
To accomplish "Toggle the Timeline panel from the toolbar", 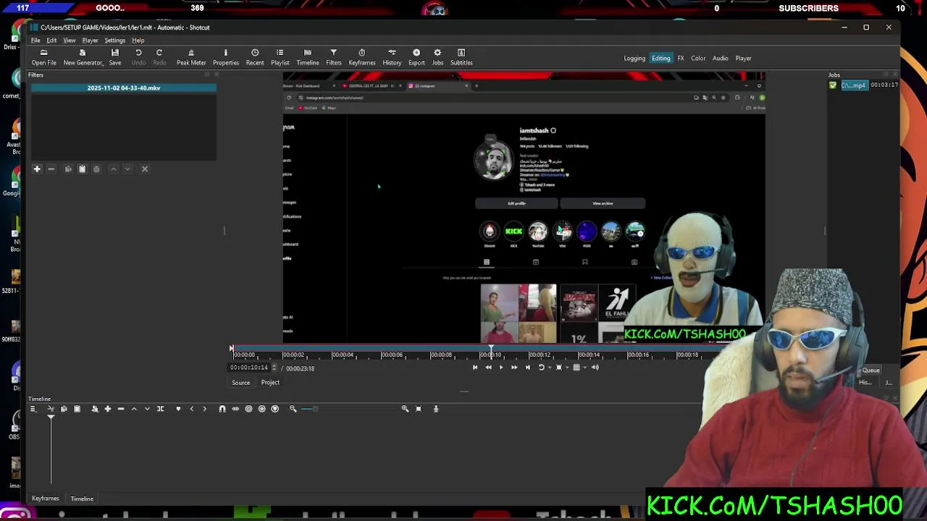I will (x=307, y=57).
